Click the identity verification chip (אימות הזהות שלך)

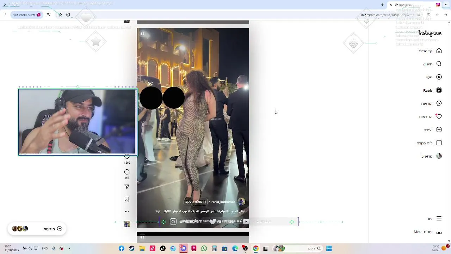[x=27, y=15]
